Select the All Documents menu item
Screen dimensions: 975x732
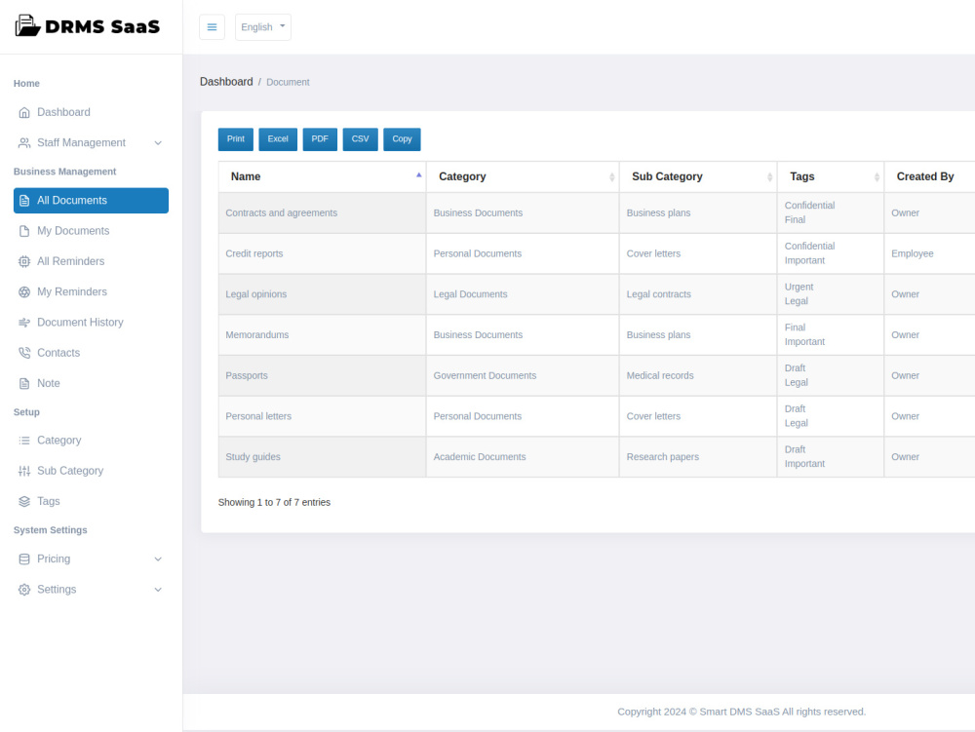(x=78, y=200)
